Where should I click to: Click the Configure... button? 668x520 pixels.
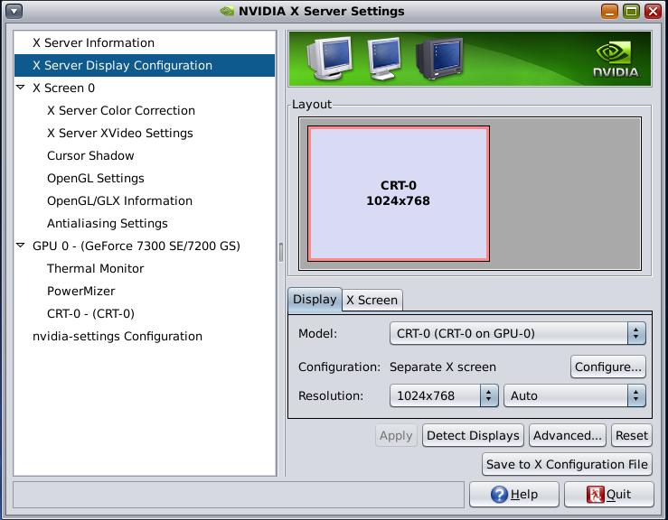(608, 367)
